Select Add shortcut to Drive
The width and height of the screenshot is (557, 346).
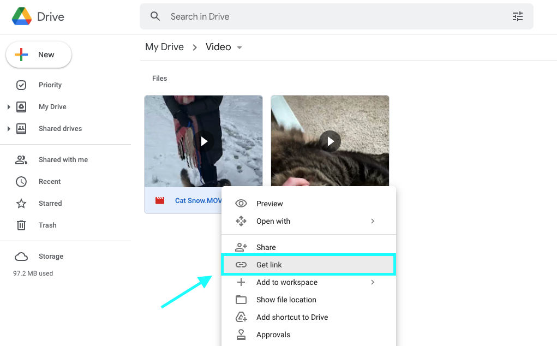292,317
